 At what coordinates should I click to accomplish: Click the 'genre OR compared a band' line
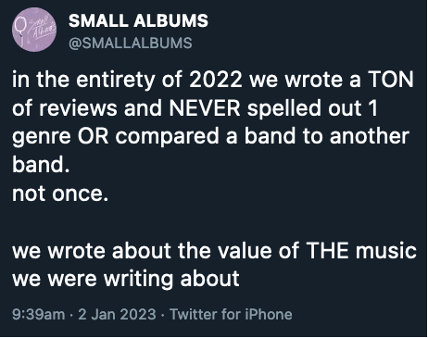click(x=154, y=136)
